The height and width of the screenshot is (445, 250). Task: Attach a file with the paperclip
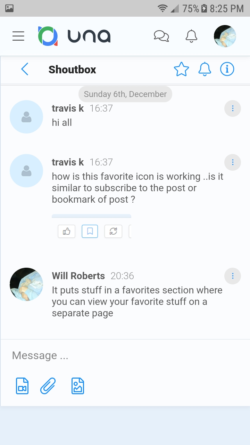48,386
